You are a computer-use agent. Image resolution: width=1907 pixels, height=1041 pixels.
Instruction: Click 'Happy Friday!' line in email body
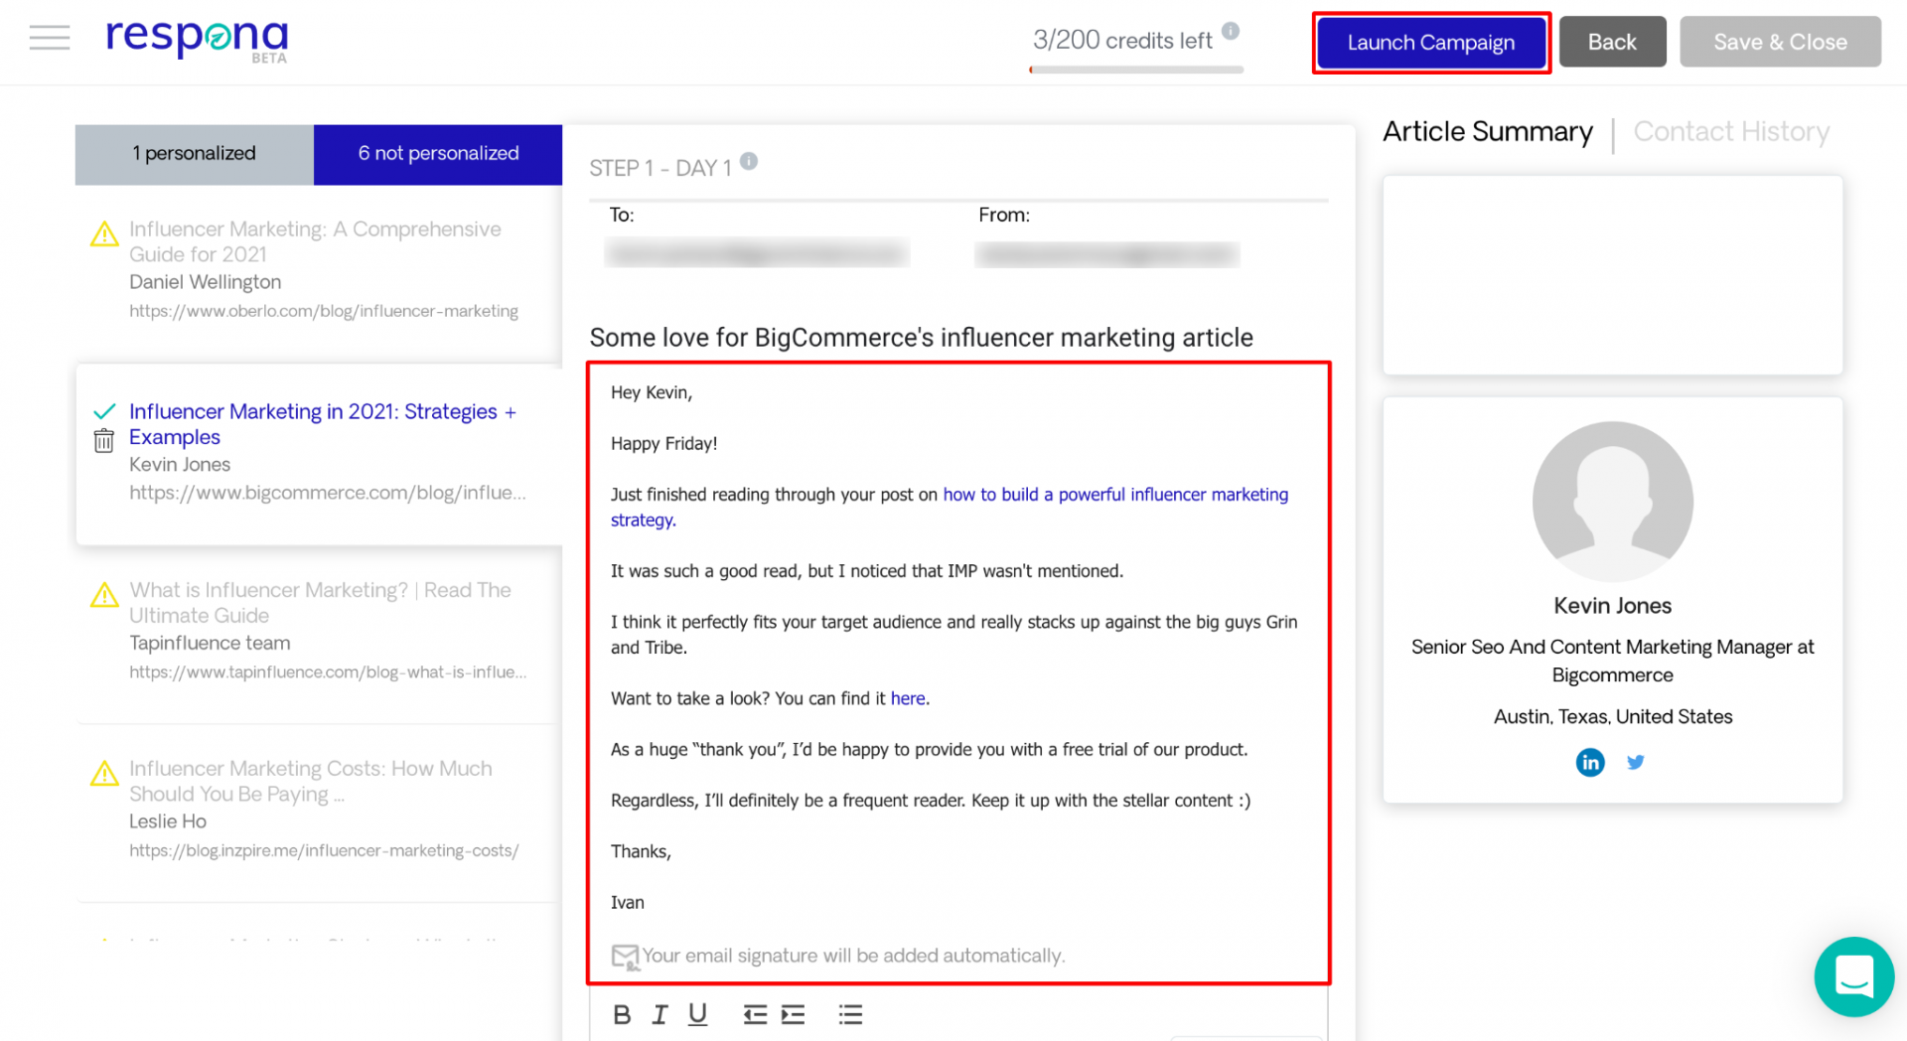pyautogui.click(x=663, y=444)
